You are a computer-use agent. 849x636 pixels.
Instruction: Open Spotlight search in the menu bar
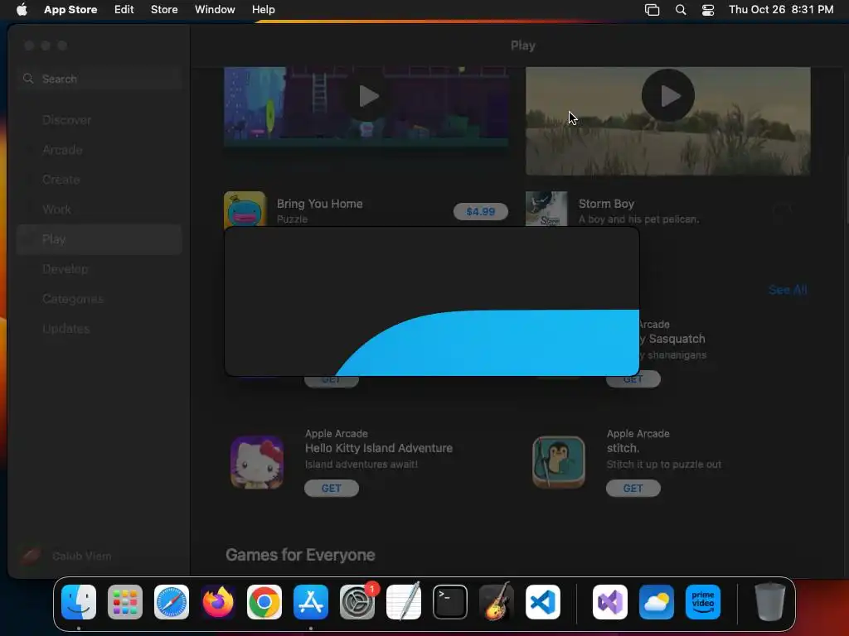681,10
